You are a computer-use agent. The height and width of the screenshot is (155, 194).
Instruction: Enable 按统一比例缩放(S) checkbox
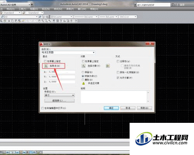(x=118, y=72)
